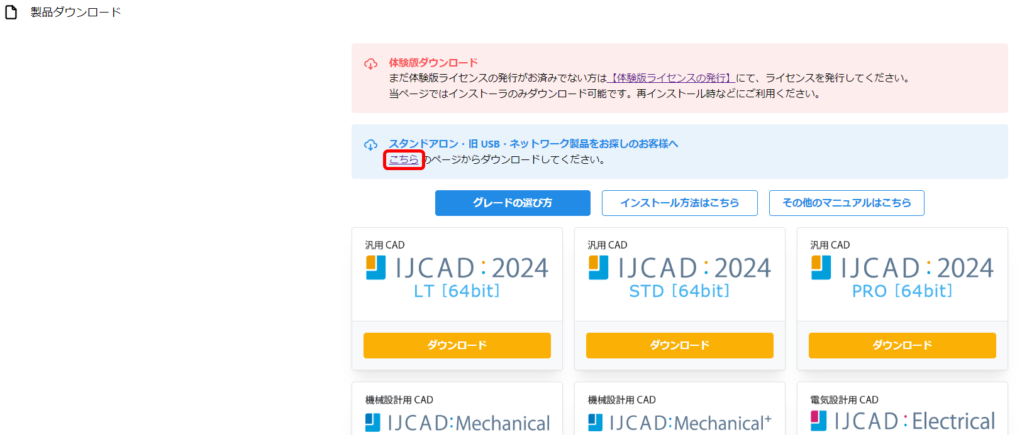This screenshot has width=1022, height=435.
Task: Click the 汎用 CAD label on STD card
Action: (608, 245)
